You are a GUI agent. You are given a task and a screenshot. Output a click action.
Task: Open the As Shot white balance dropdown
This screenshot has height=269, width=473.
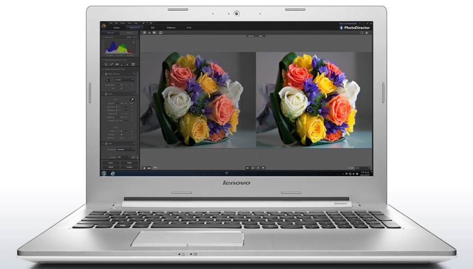click(124, 80)
